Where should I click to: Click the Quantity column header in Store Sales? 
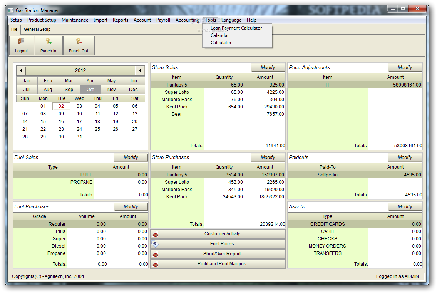(x=224, y=77)
